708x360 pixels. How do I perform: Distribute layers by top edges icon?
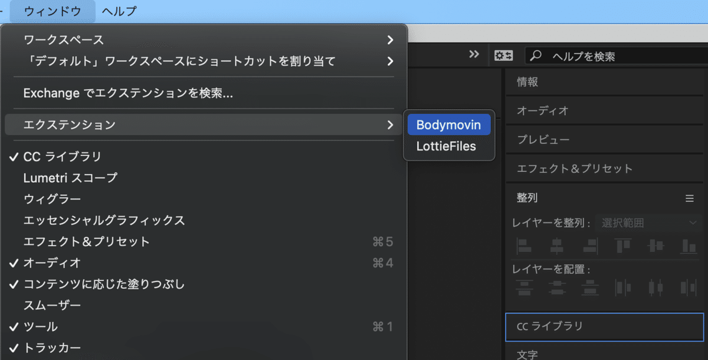coord(524,287)
